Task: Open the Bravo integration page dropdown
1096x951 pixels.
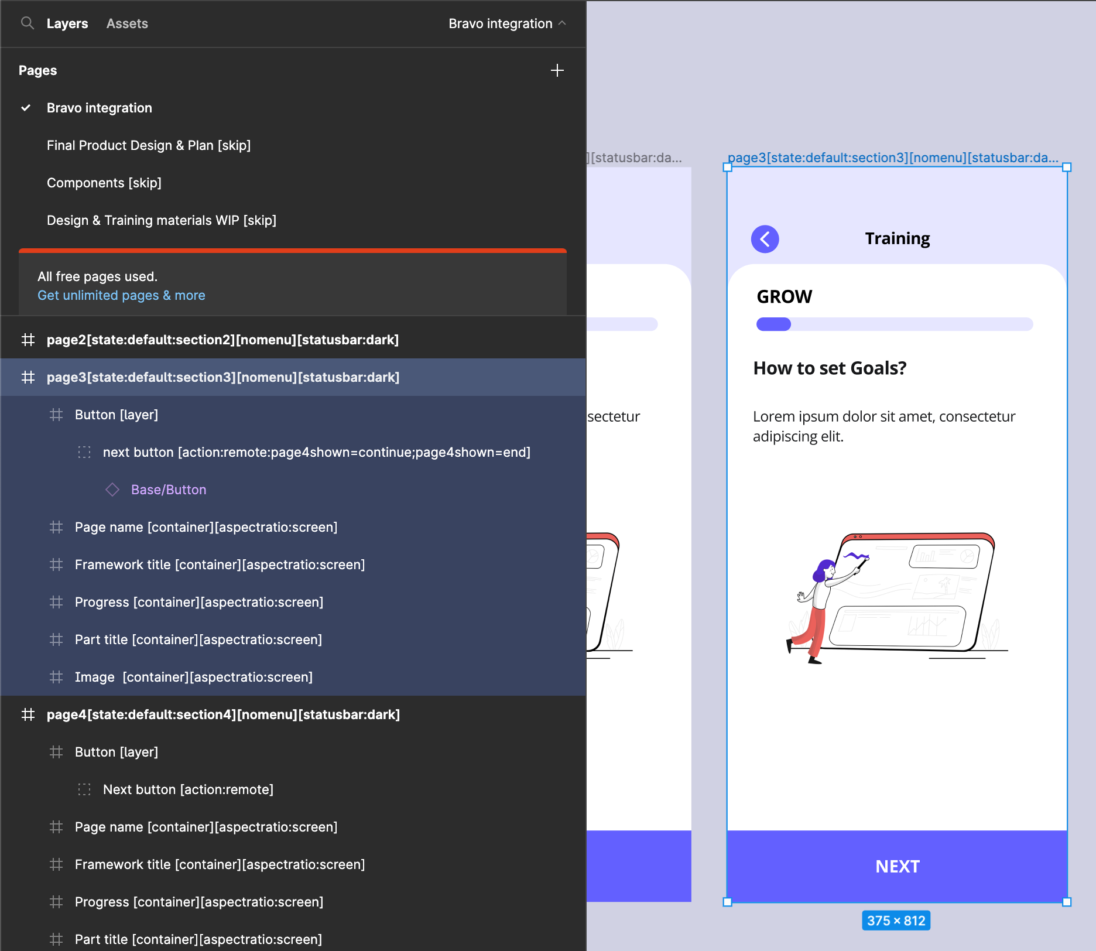Action: pyautogui.click(x=507, y=23)
